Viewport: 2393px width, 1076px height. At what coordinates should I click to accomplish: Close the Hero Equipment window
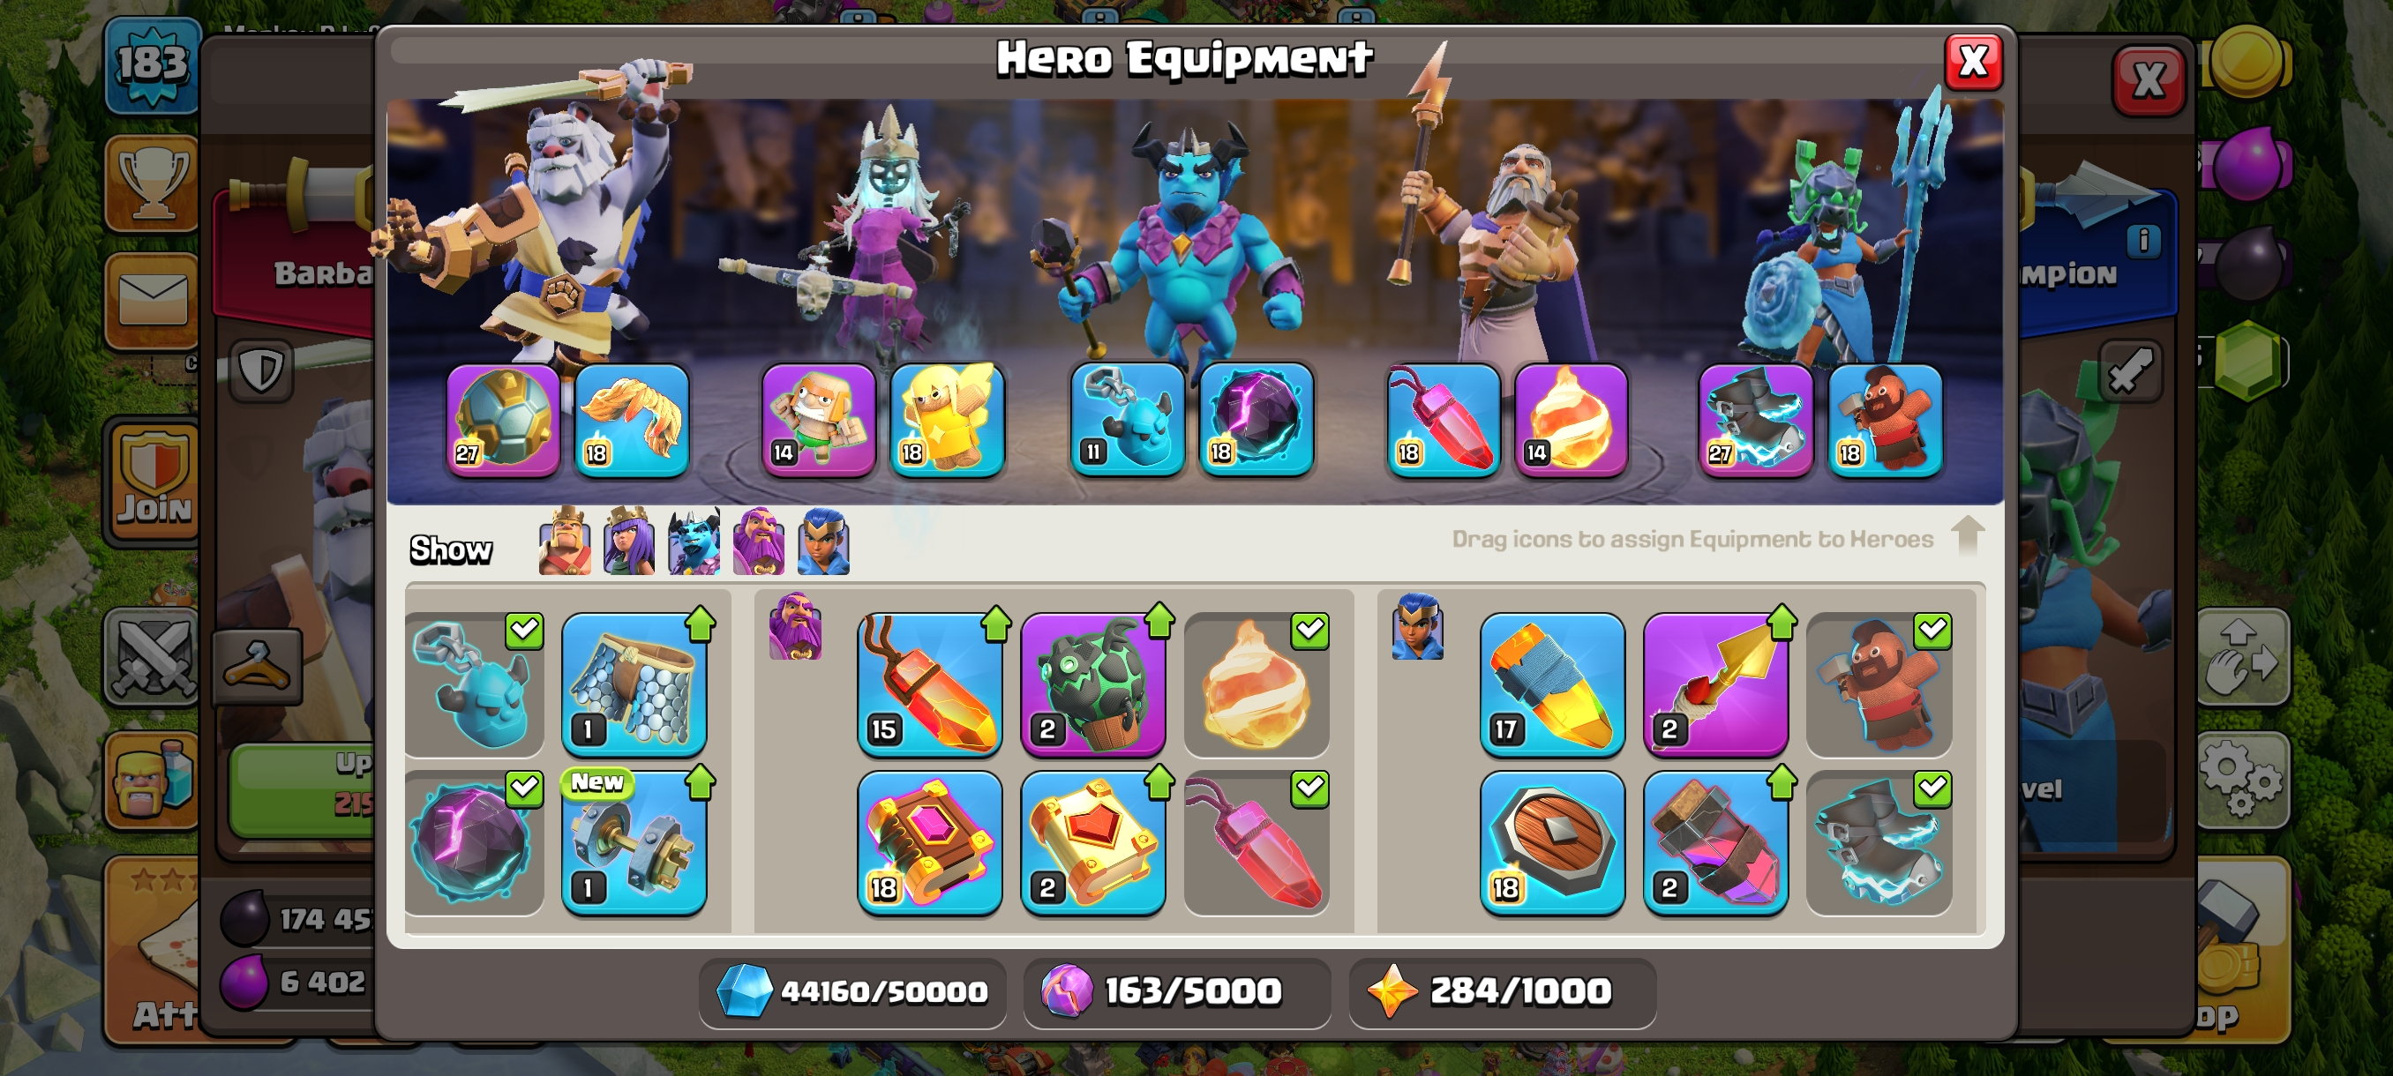point(1973,63)
